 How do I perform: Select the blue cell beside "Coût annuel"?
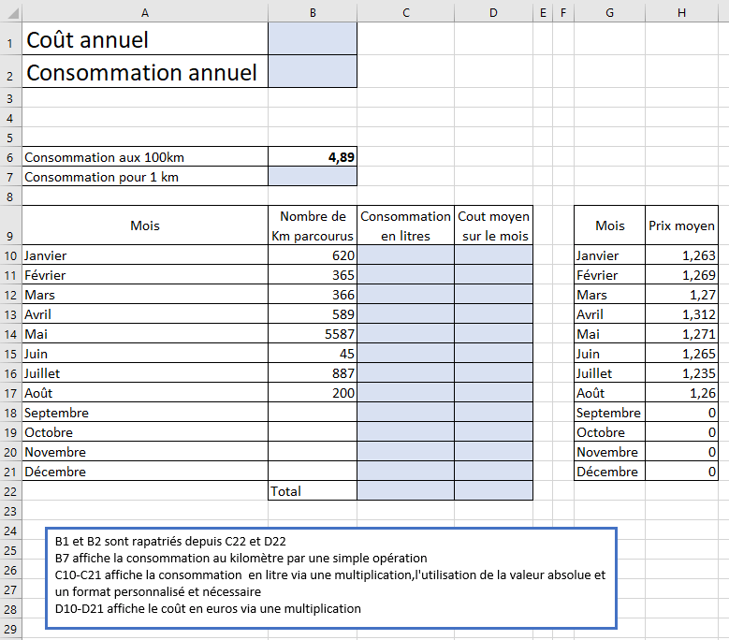pos(312,39)
